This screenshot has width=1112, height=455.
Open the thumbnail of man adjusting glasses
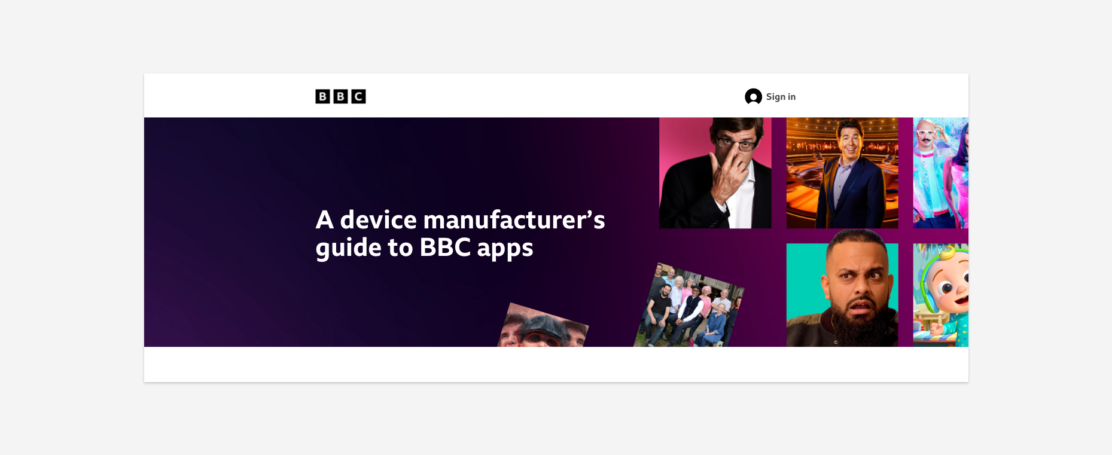tap(715, 173)
